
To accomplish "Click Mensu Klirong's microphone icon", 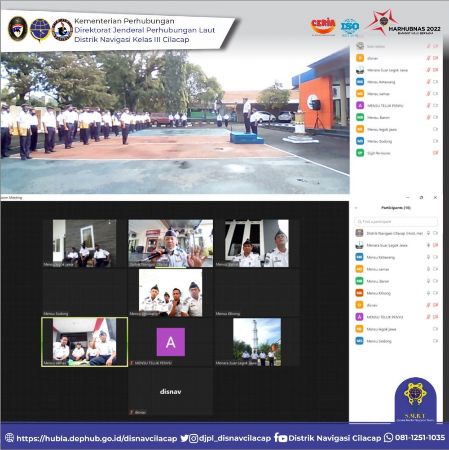I will 428,293.
